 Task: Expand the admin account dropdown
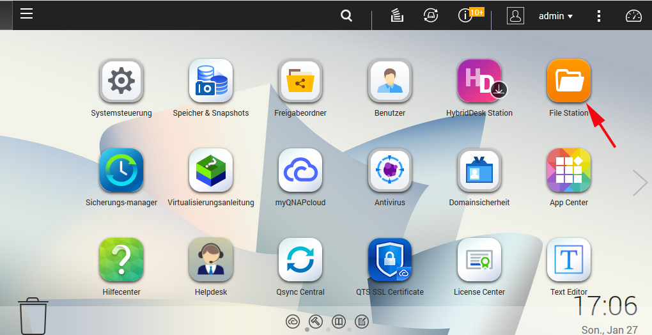coord(570,17)
